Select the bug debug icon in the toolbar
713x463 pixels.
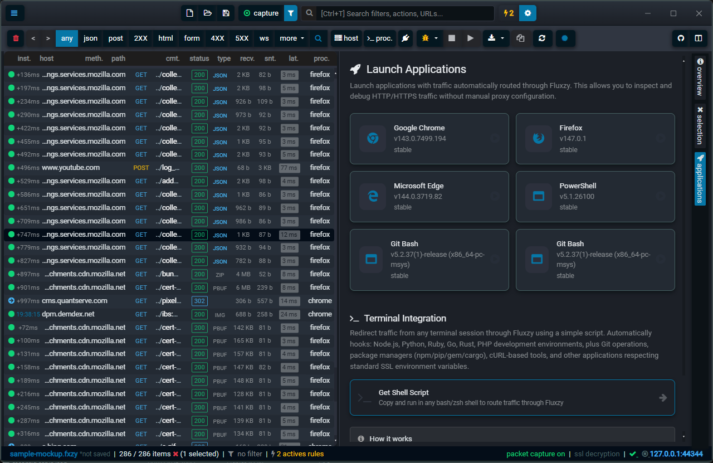pos(426,38)
